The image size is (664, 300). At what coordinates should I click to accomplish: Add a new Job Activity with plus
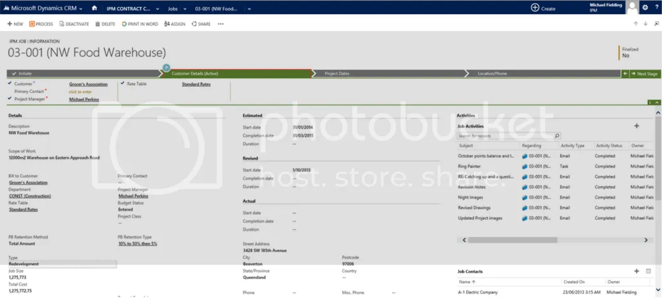[x=637, y=126]
